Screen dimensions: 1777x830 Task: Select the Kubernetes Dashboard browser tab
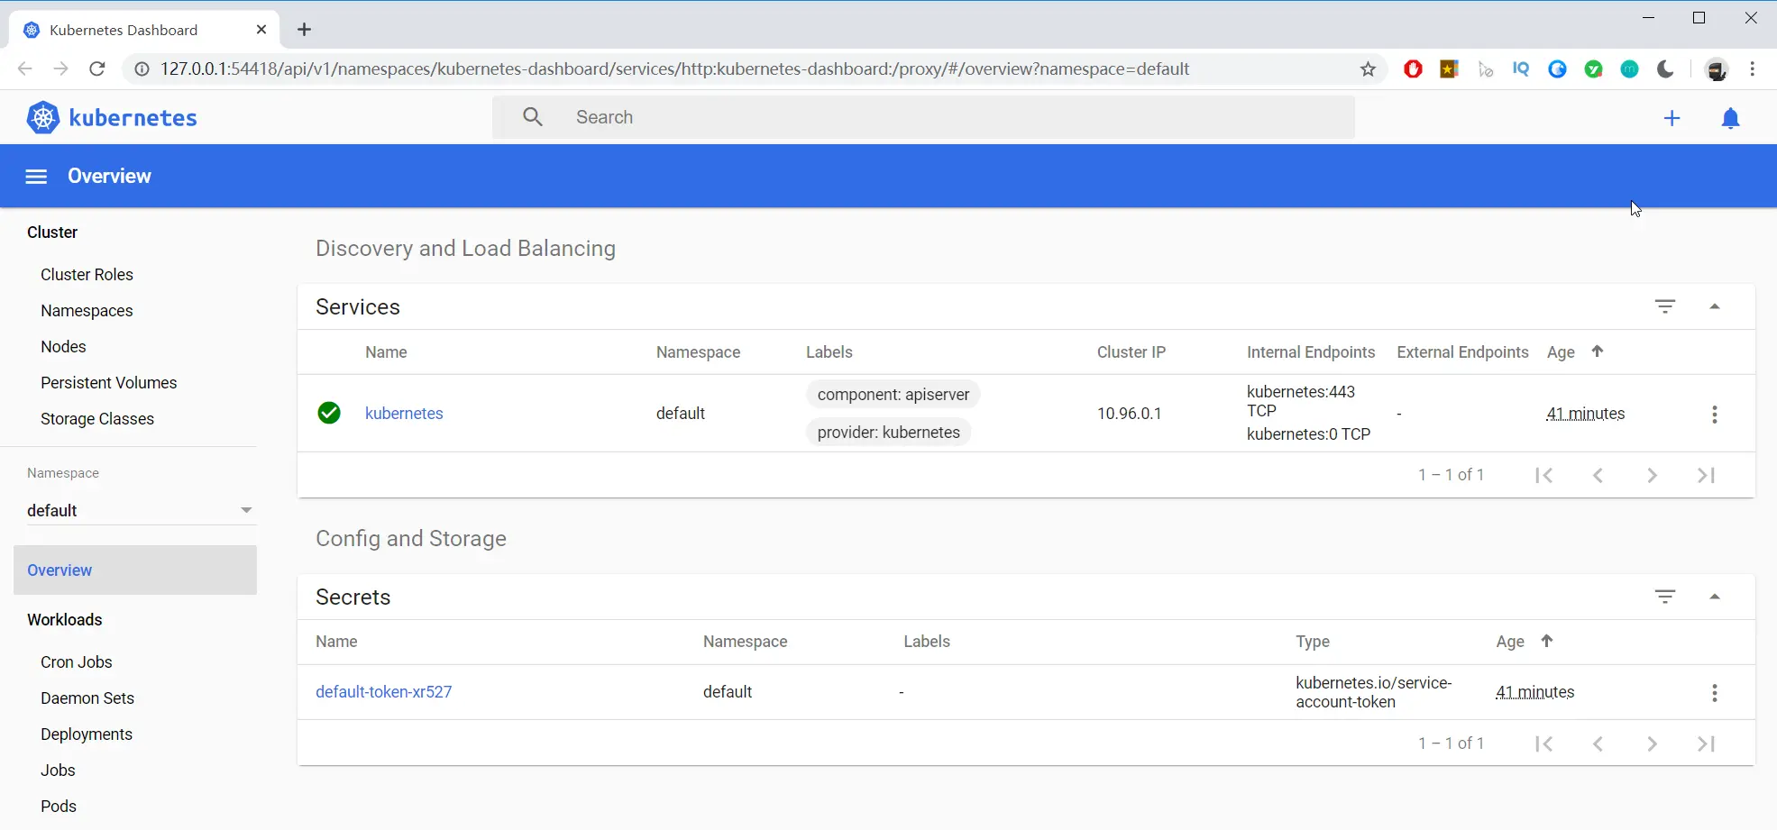click(x=126, y=29)
